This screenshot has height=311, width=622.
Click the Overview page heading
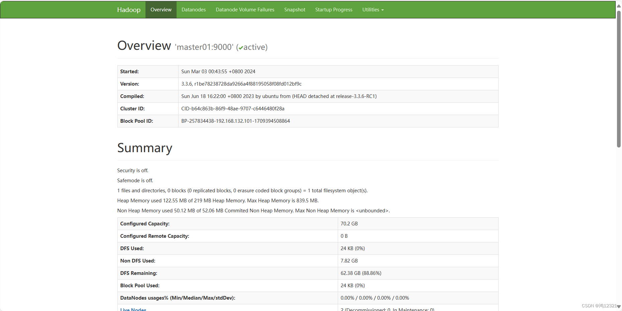click(x=144, y=45)
